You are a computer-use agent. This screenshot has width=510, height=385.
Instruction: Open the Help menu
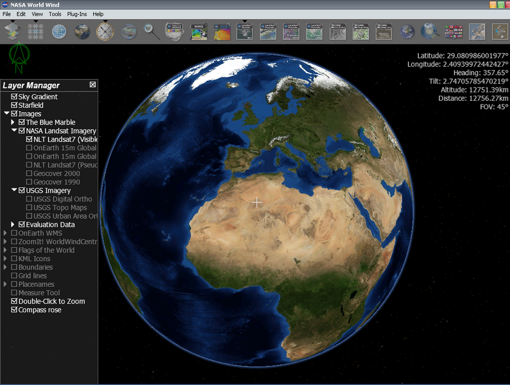coord(98,14)
